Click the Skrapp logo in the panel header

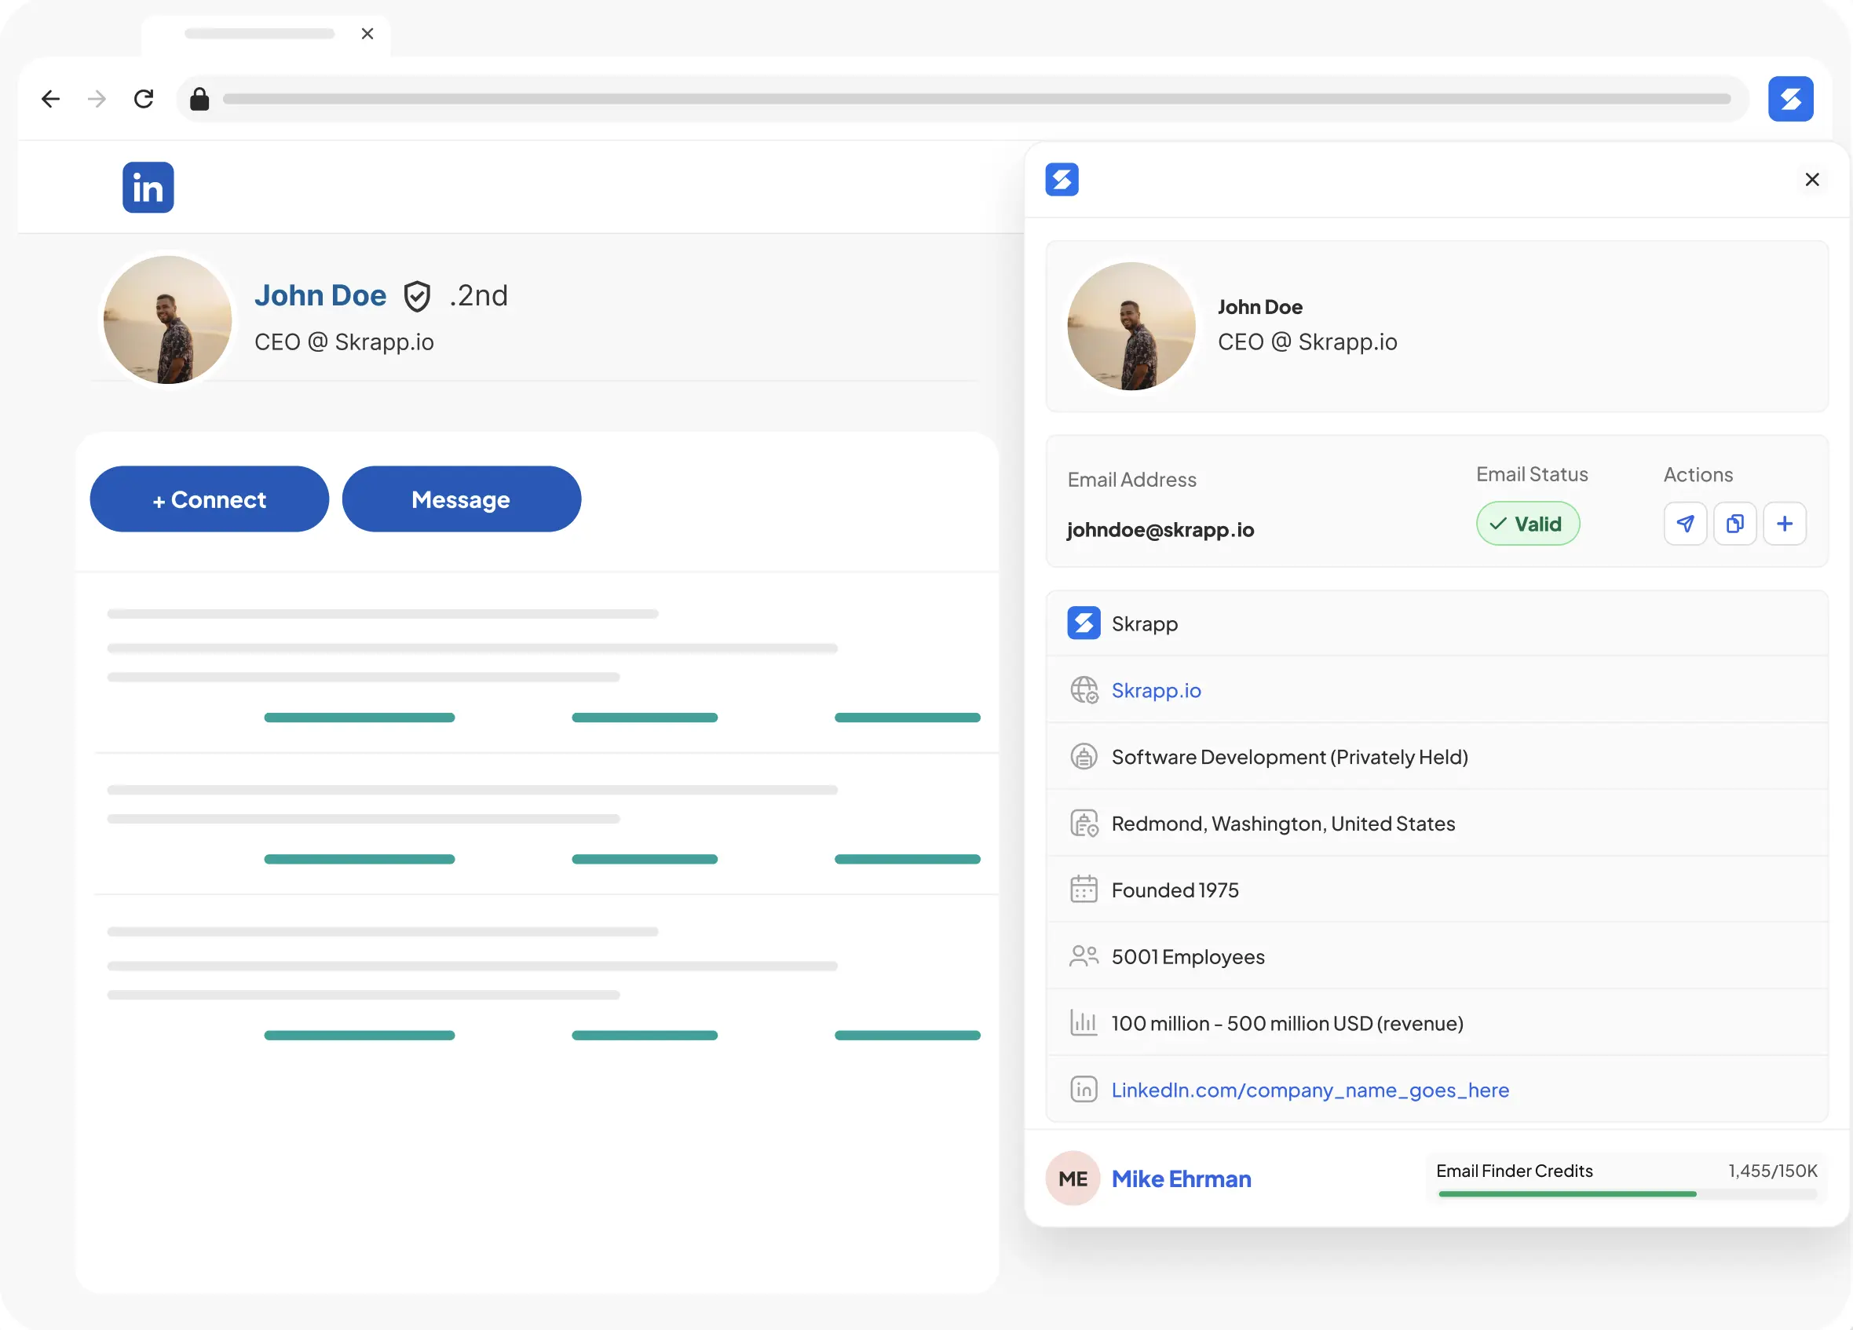[1062, 180]
